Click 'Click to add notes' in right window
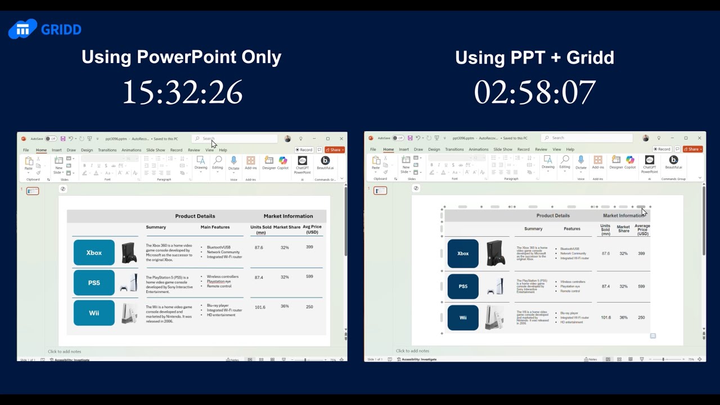 coord(412,351)
